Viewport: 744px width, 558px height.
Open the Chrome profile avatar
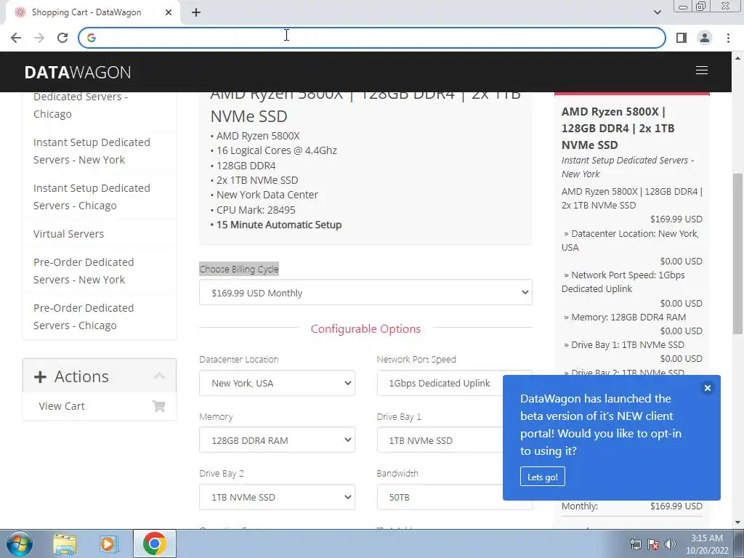coord(705,38)
